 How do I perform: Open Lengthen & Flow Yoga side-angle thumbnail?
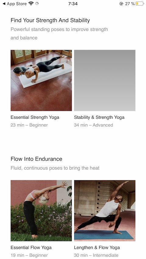pos(105,211)
